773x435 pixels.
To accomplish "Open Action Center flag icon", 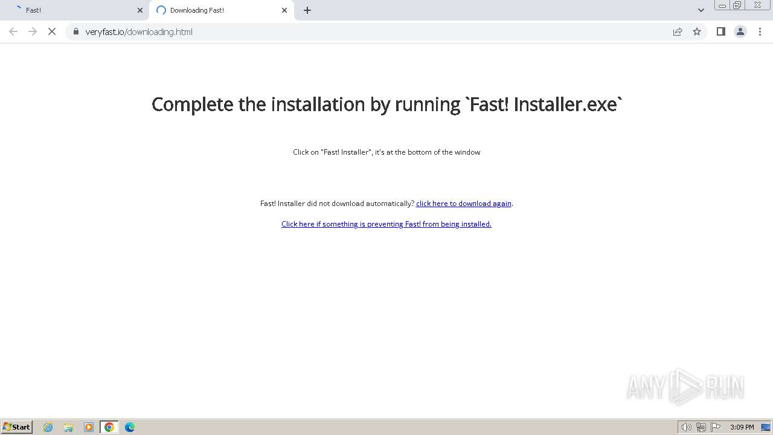I will pyautogui.click(x=716, y=427).
